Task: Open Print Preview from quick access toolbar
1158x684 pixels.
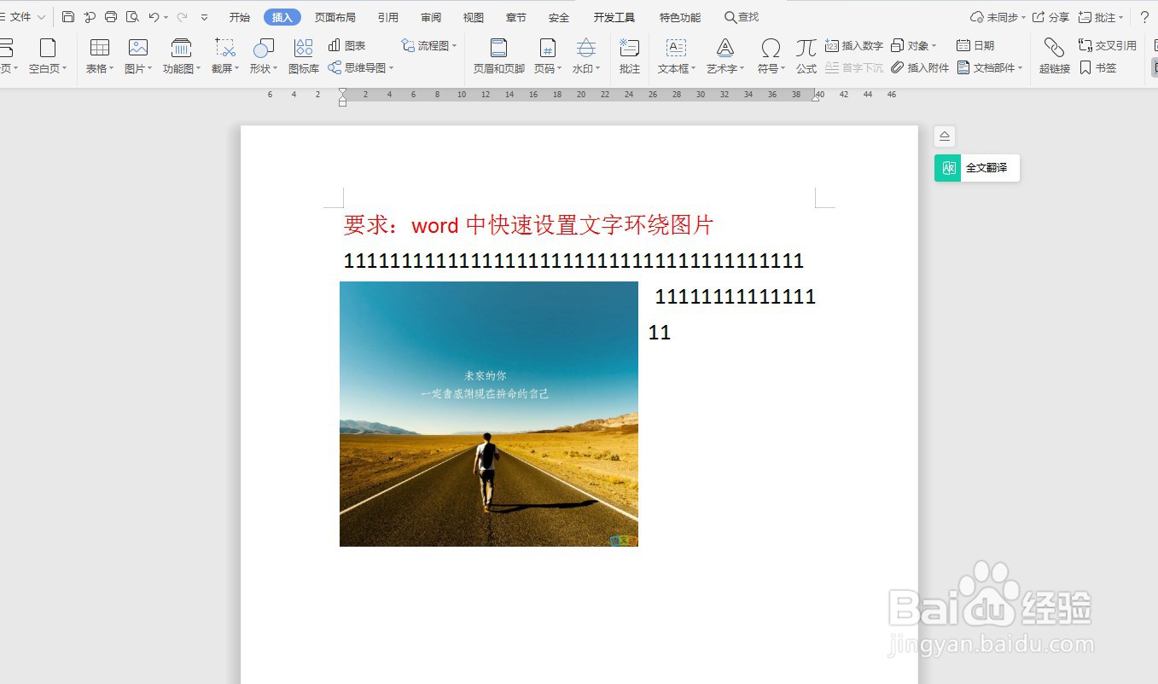Action: 132,17
